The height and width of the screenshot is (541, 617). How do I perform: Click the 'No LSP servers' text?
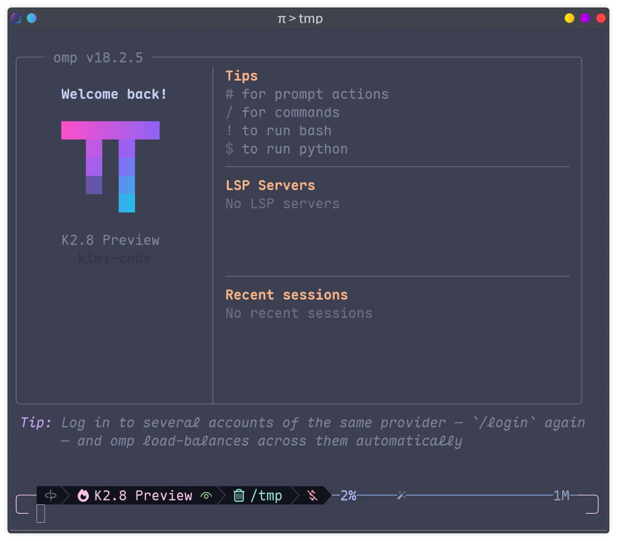pos(282,203)
